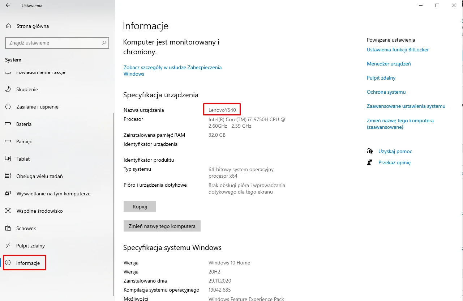The width and height of the screenshot is (463, 301).
Task: Open Obsługa wielu zadań settings page
Action: click(x=39, y=176)
